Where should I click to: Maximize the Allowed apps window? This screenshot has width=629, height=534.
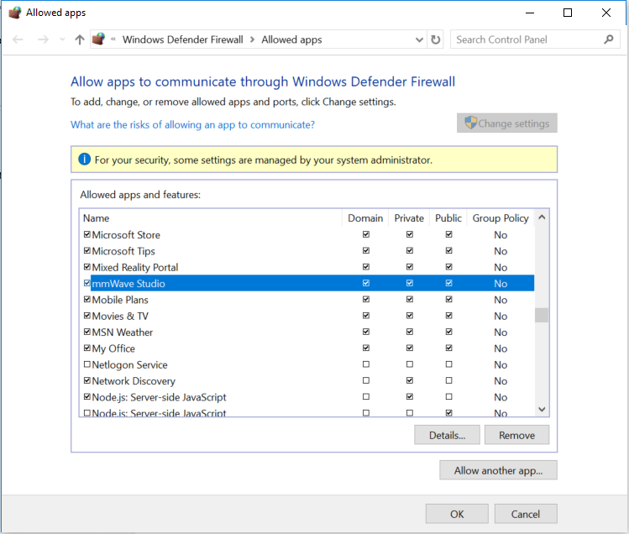pyautogui.click(x=568, y=13)
